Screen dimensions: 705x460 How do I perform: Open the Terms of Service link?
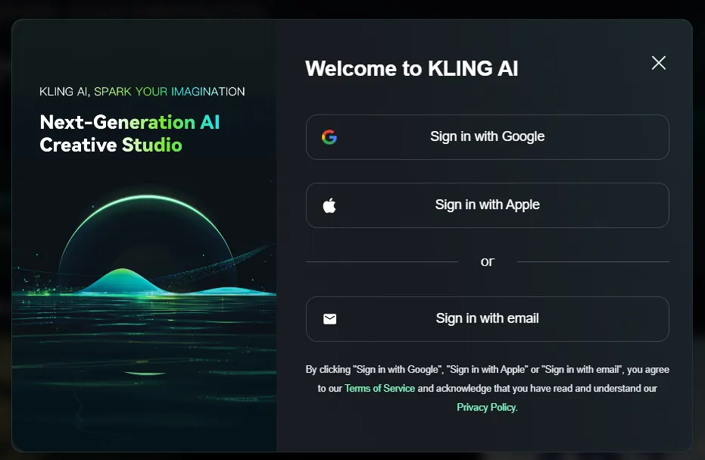pos(379,388)
